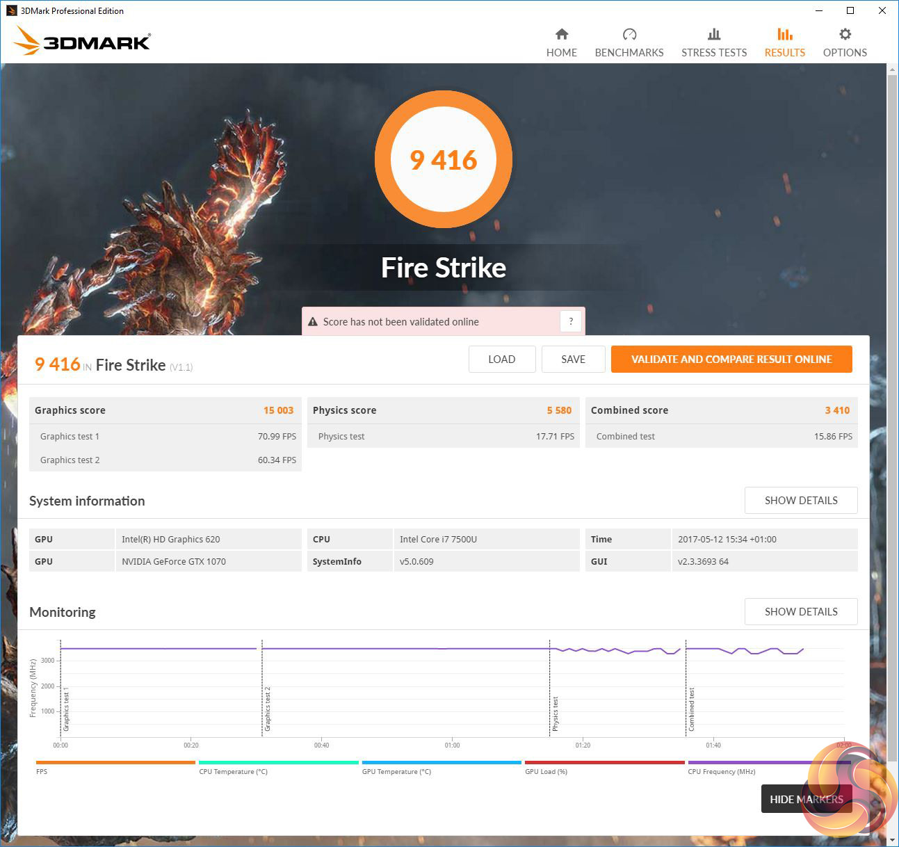
Task: Click the 3DMark title bar app icon
Action: pyautogui.click(x=11, y=10)
